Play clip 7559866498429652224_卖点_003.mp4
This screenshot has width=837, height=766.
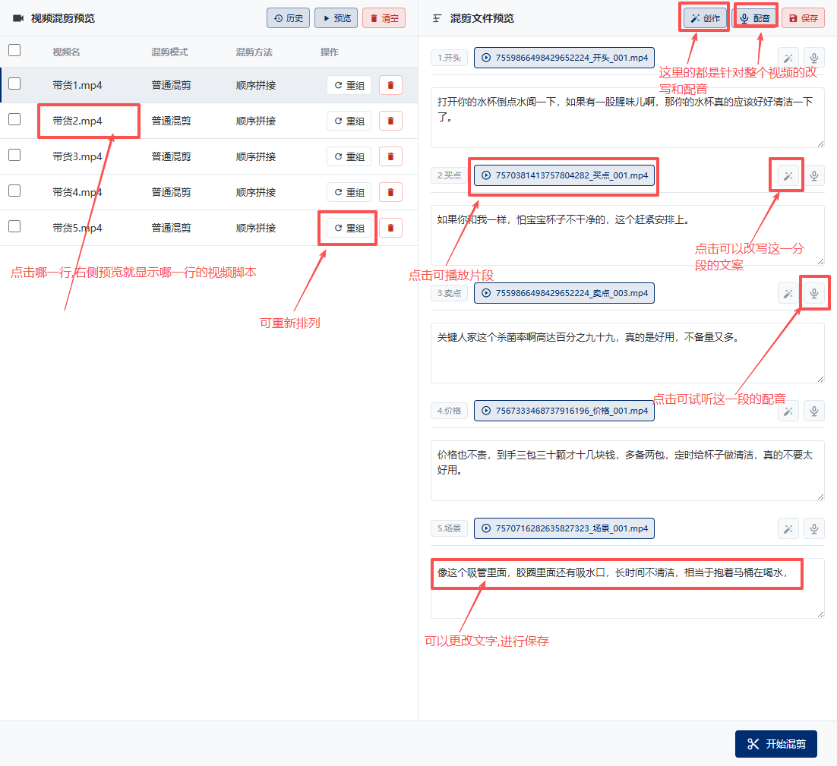click(564, 293)
